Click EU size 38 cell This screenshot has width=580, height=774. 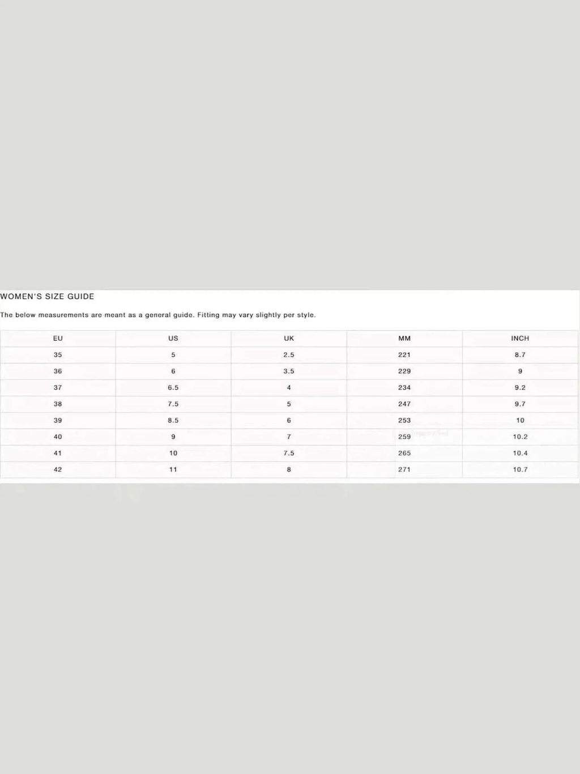click(x=58, y=404)
